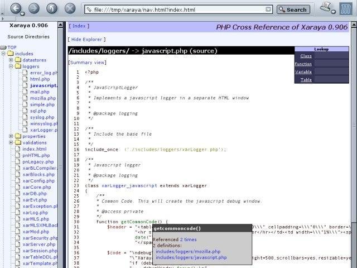Open includes/loggers/mozilla.php definition in popup
This screenshot has height=268, width=357.
(x=188, y=252)
